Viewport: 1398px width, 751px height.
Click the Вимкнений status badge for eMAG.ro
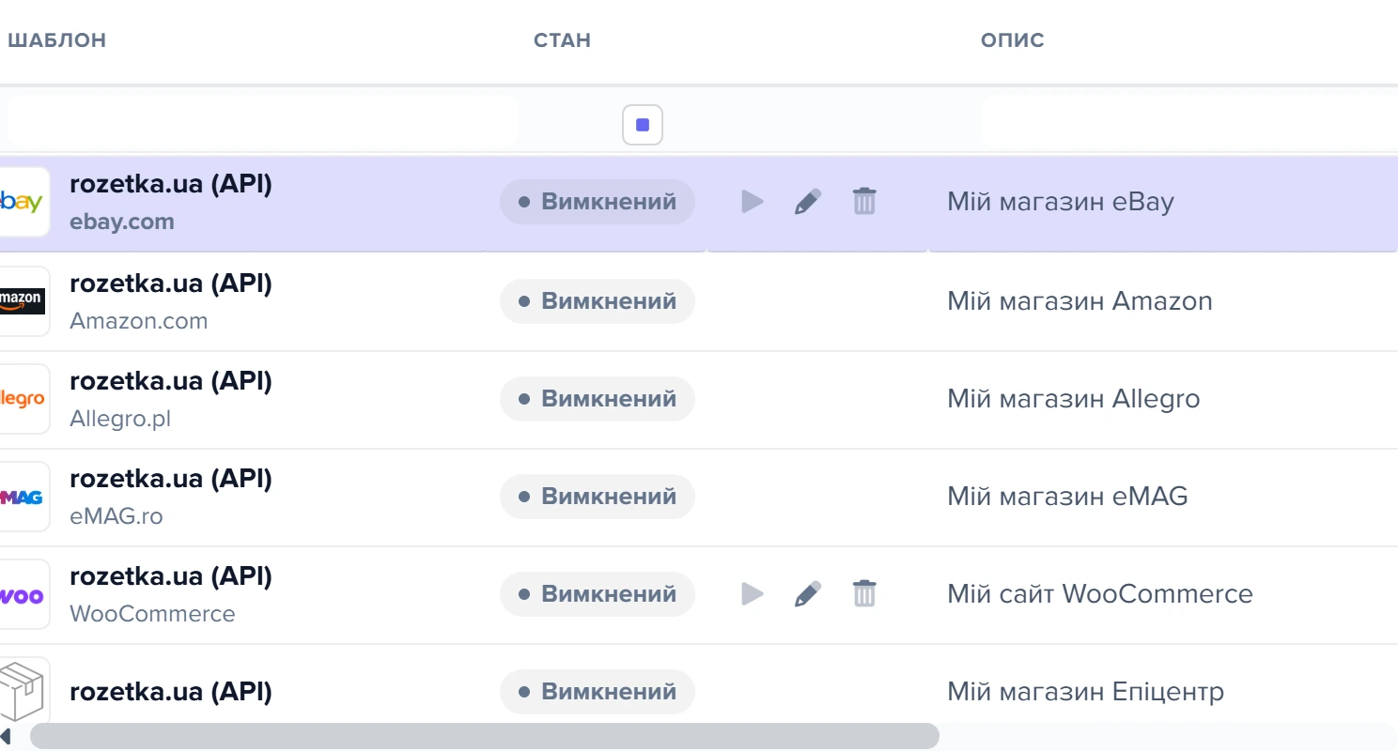point(598,497)
